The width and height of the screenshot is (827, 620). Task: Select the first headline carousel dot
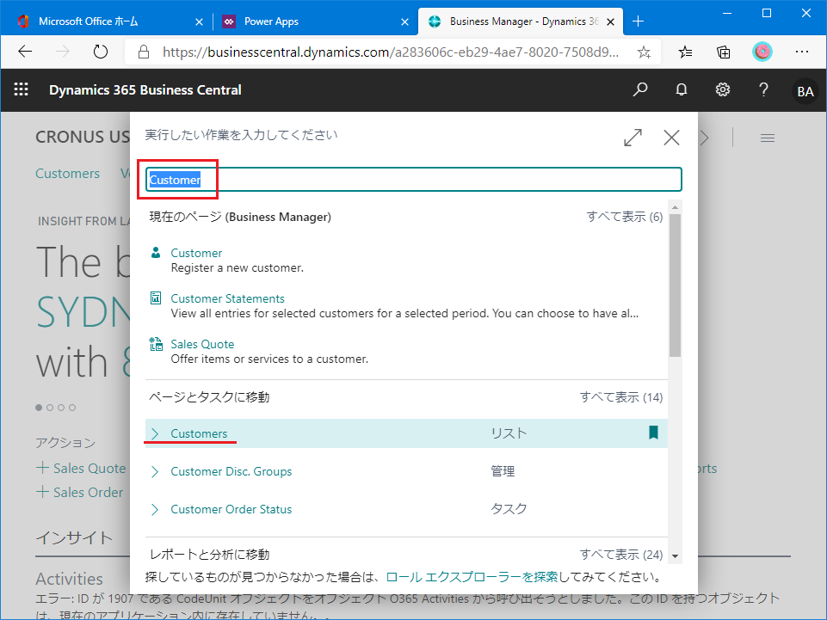coord(39,408)
